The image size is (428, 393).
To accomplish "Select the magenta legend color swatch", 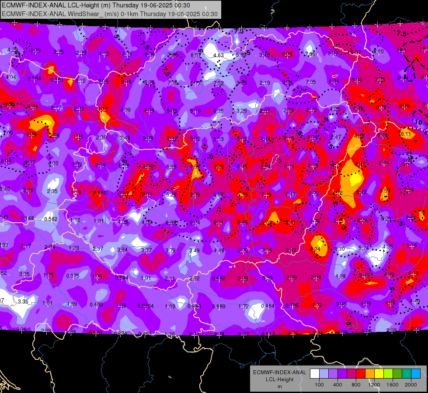I will tap(351, 373).
